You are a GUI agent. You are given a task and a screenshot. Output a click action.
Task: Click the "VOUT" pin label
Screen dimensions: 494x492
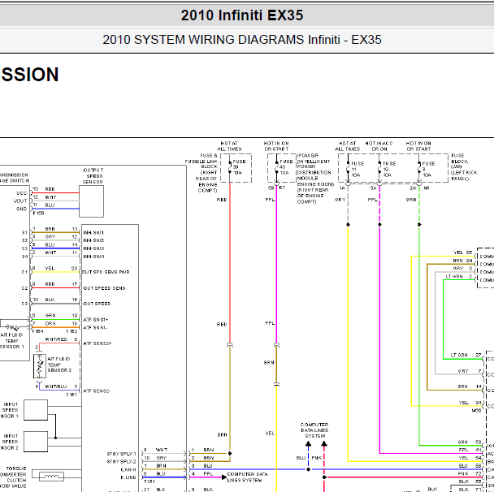(20, 201)
